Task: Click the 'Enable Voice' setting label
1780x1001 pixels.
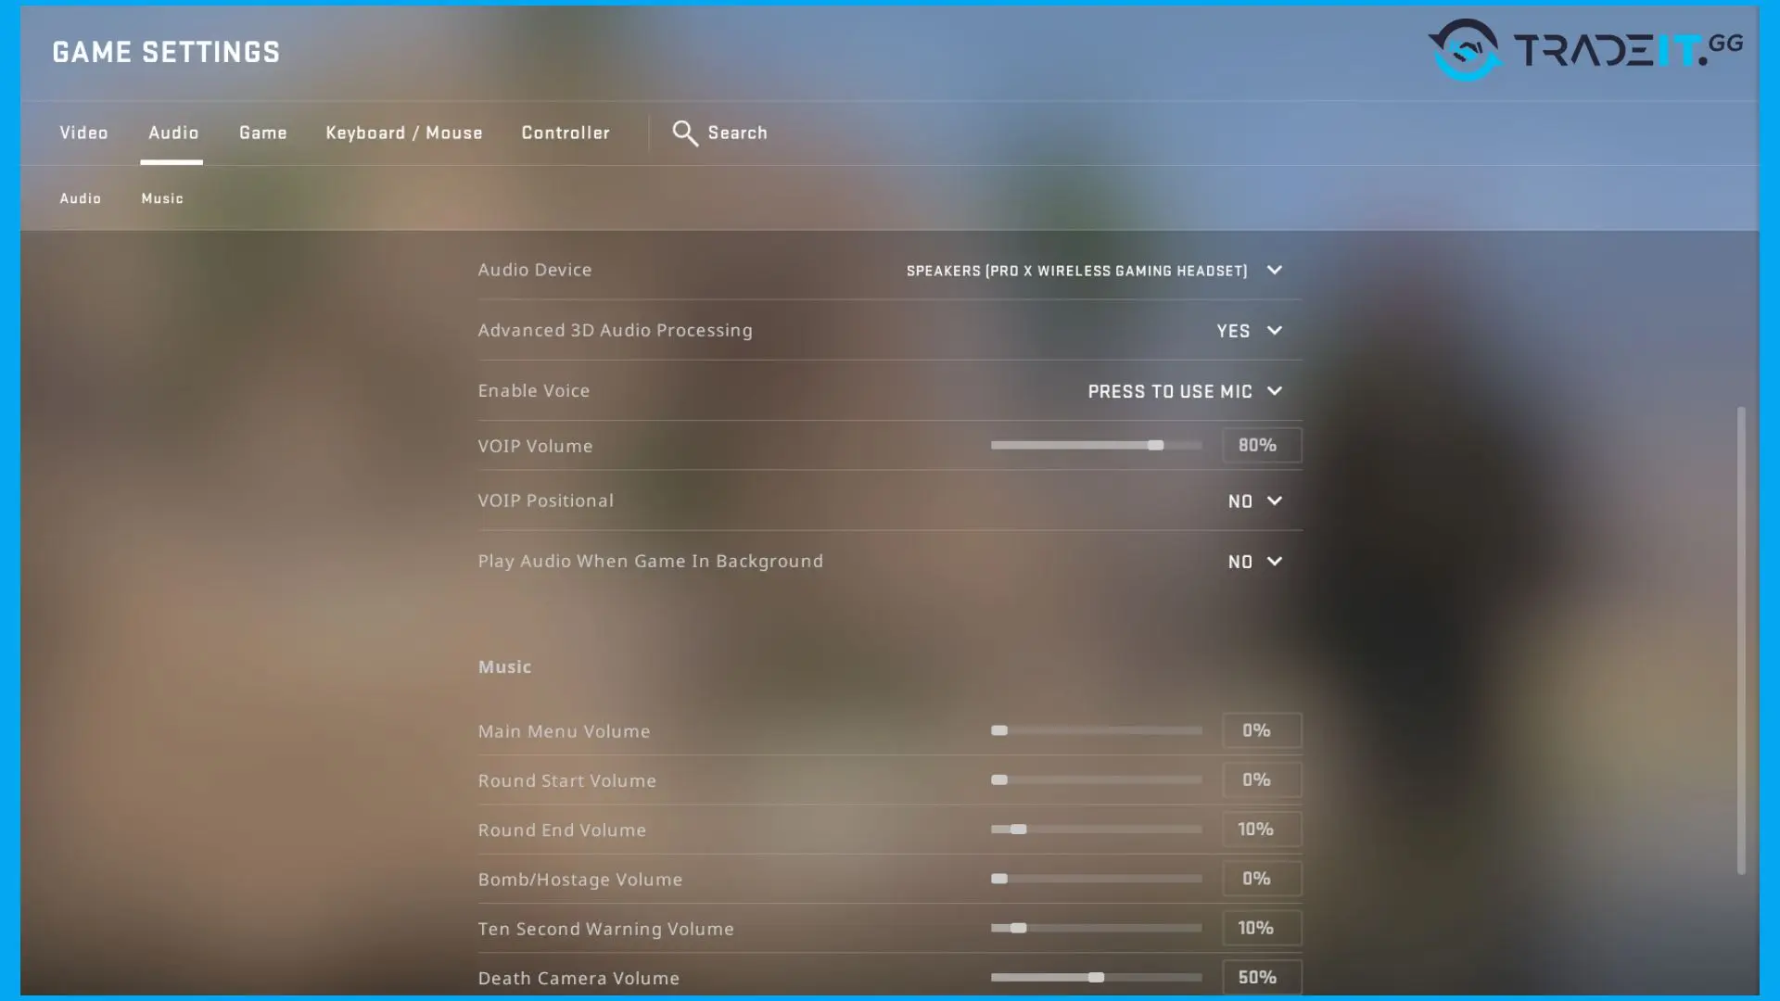Action: [x=534, y=391]
